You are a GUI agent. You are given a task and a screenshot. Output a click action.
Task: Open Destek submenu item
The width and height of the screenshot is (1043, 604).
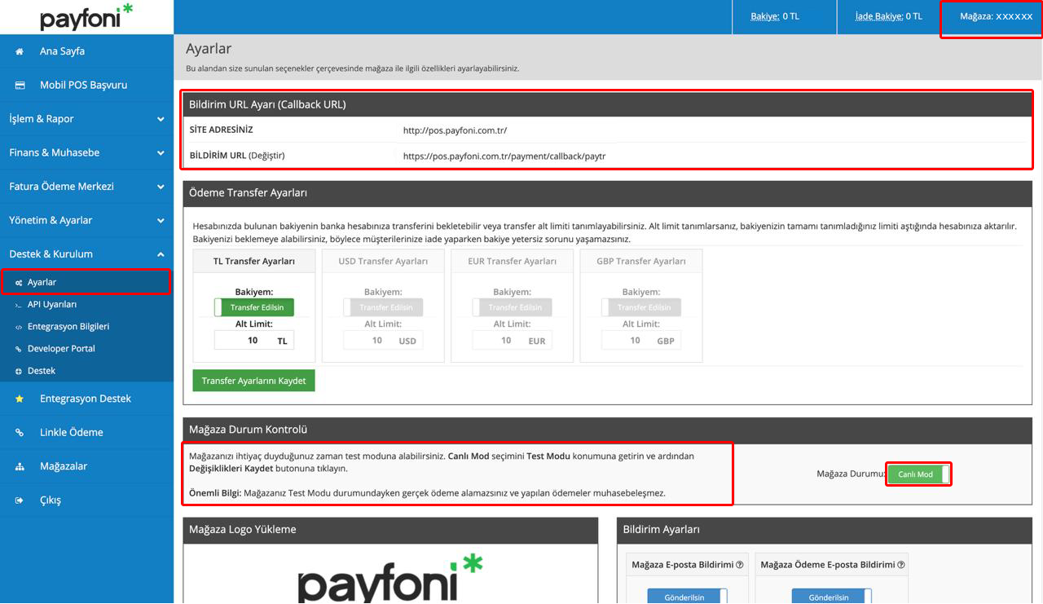pos(86,371)
